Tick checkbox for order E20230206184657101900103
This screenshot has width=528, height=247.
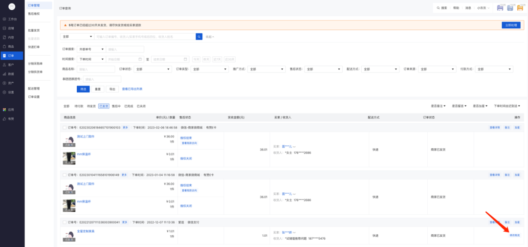(65, 128)
